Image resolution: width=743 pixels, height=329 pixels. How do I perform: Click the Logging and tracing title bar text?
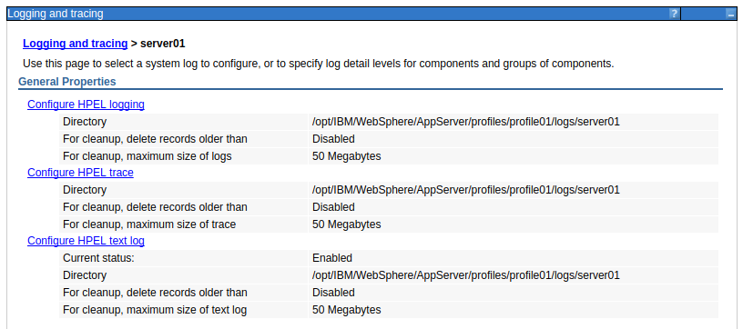click(x=56, y=14)
